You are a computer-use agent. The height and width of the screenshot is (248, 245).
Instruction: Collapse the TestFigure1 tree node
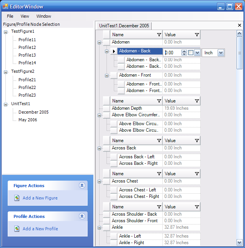click(5, 32)
